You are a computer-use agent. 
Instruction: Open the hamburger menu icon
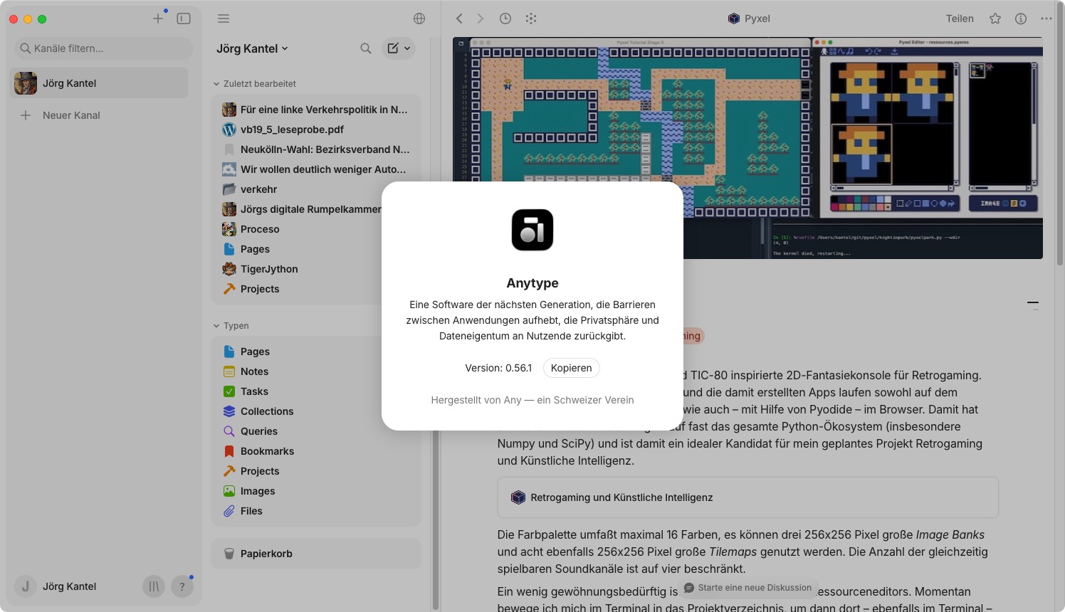coord(224,19)
